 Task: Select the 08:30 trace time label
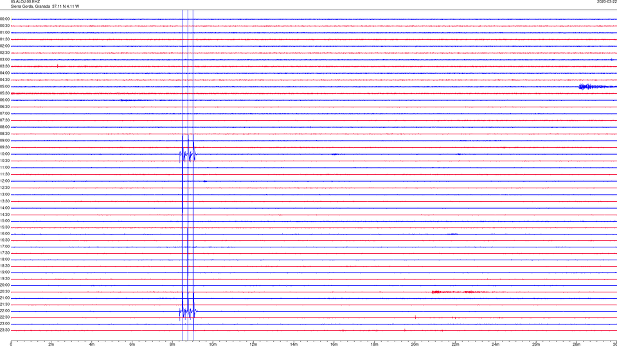point(4,134)
